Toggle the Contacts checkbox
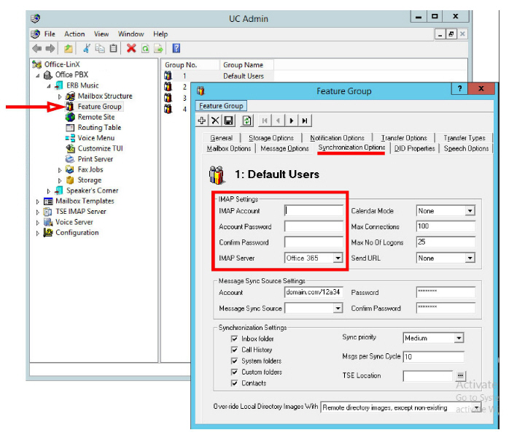Viewport: 525px width, 438px height. [234, 383]
